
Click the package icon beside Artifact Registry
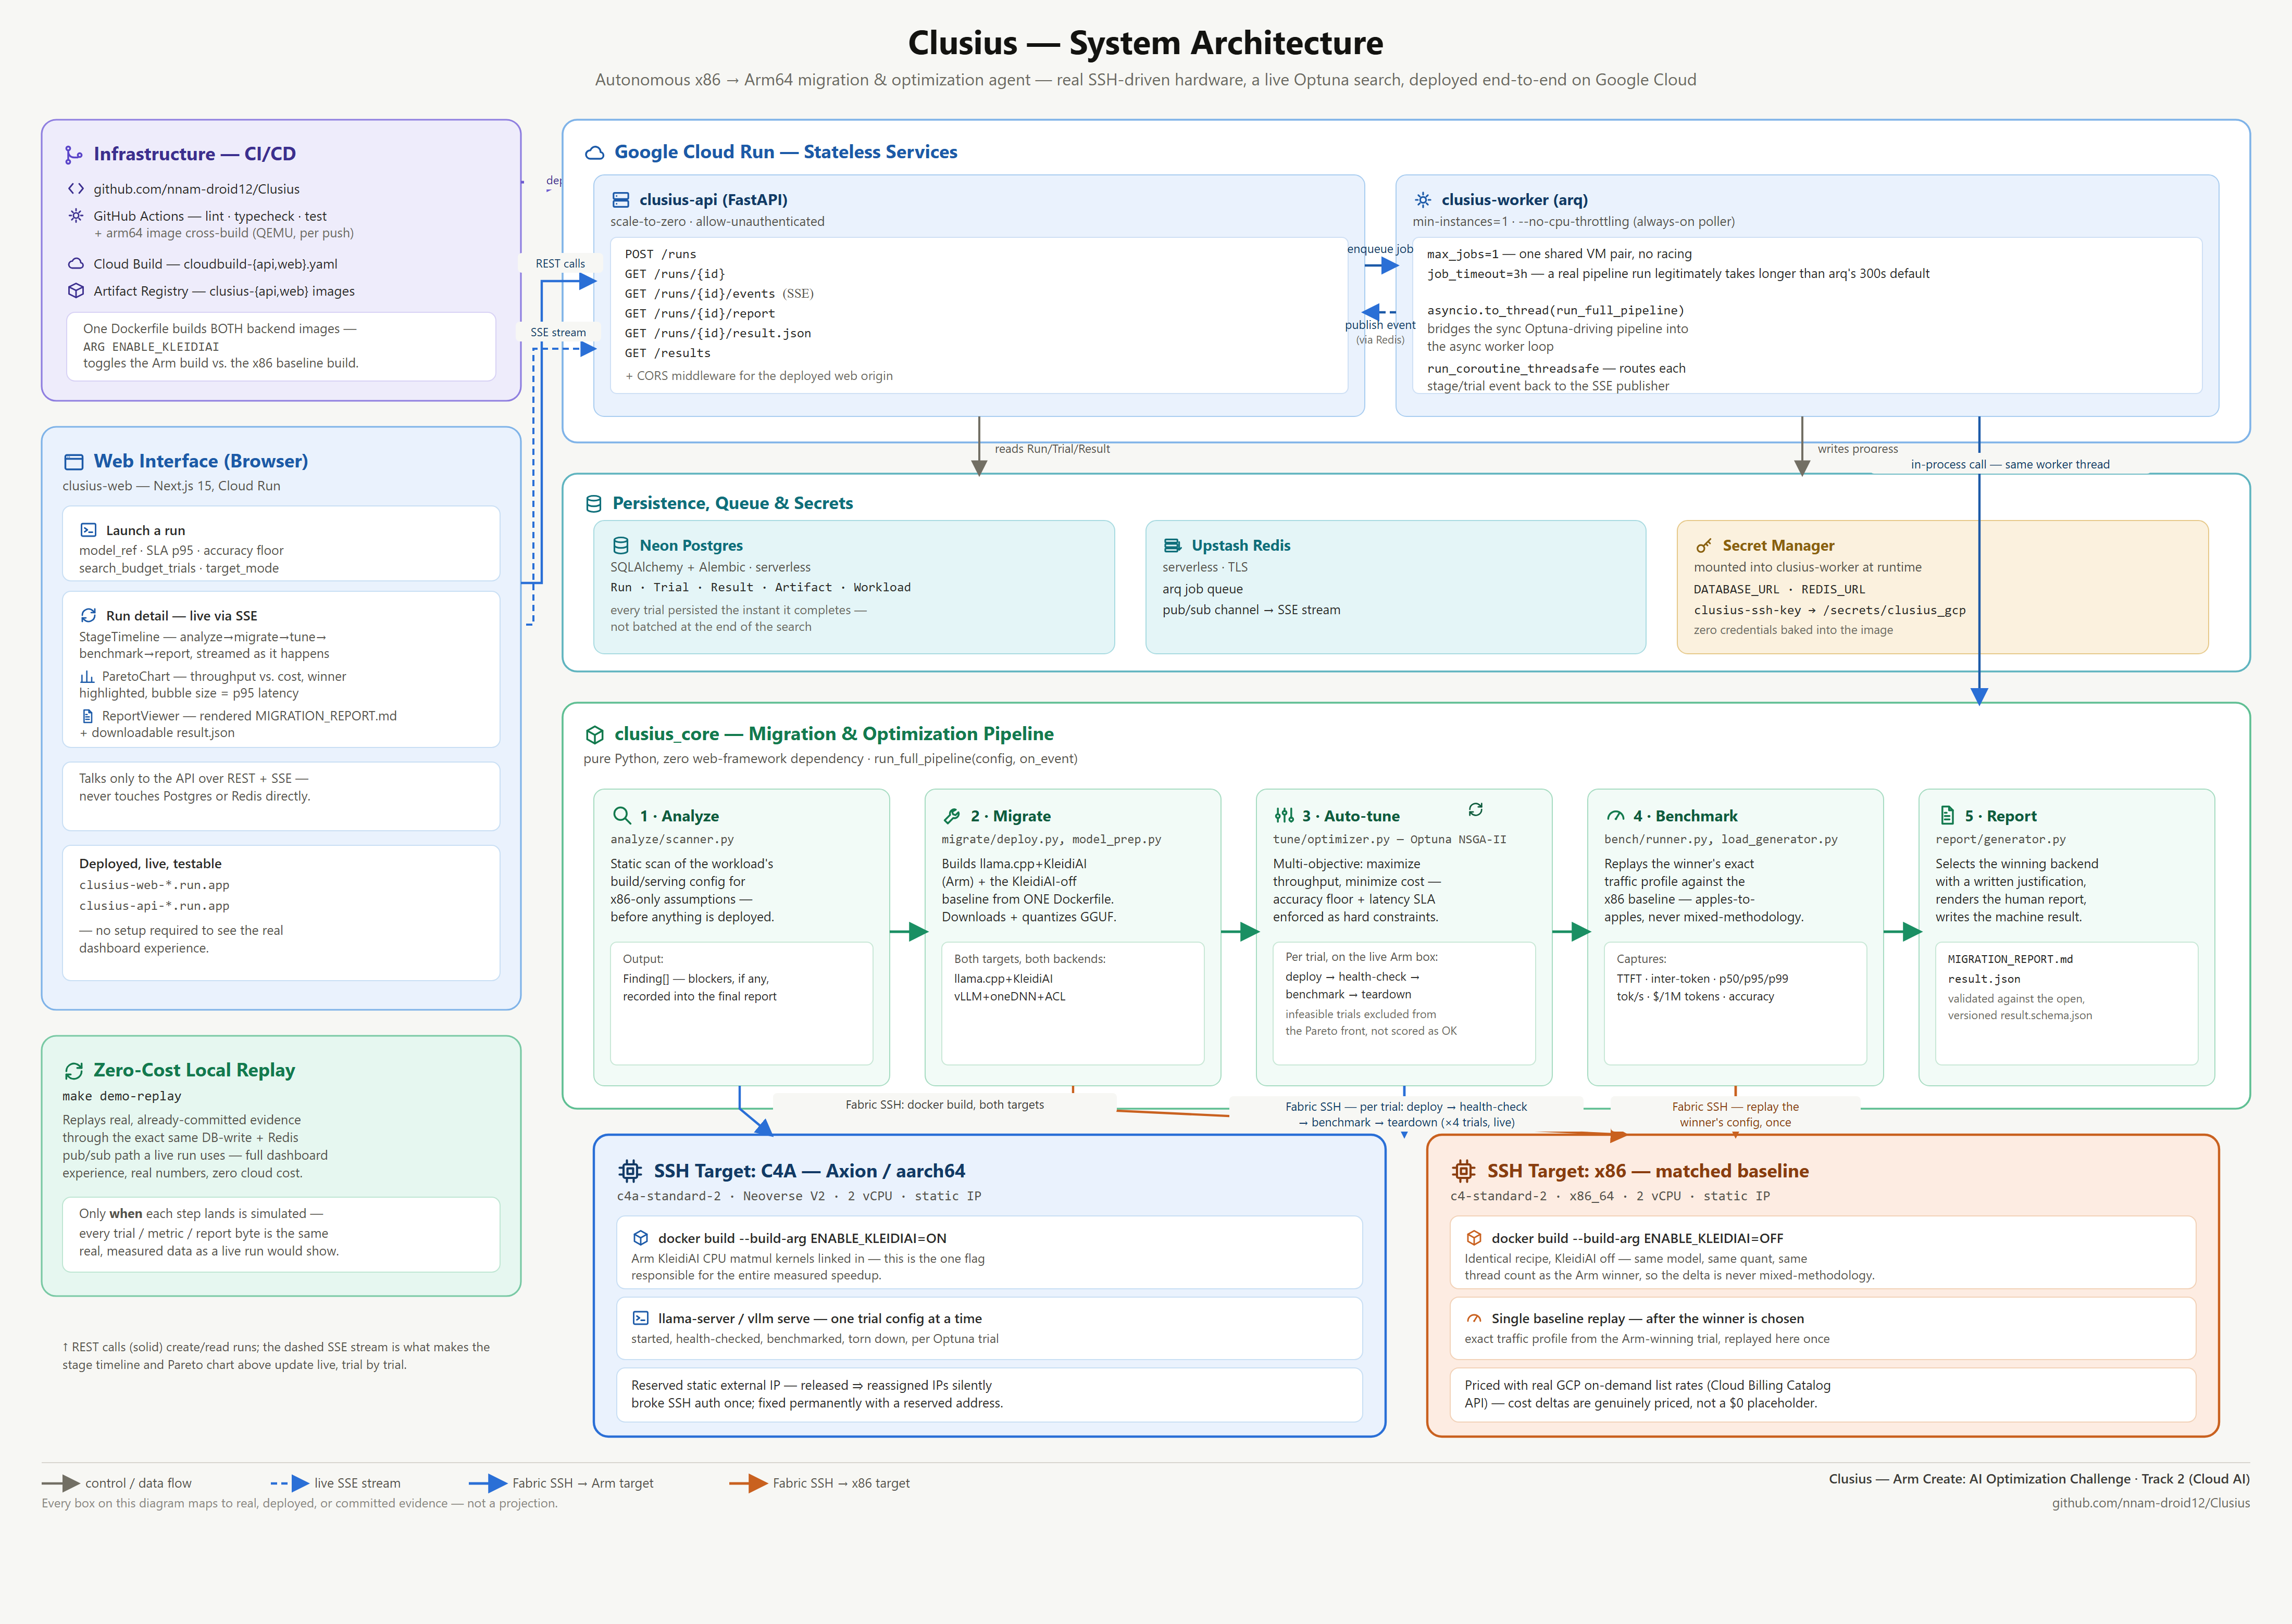coord(76,291)
